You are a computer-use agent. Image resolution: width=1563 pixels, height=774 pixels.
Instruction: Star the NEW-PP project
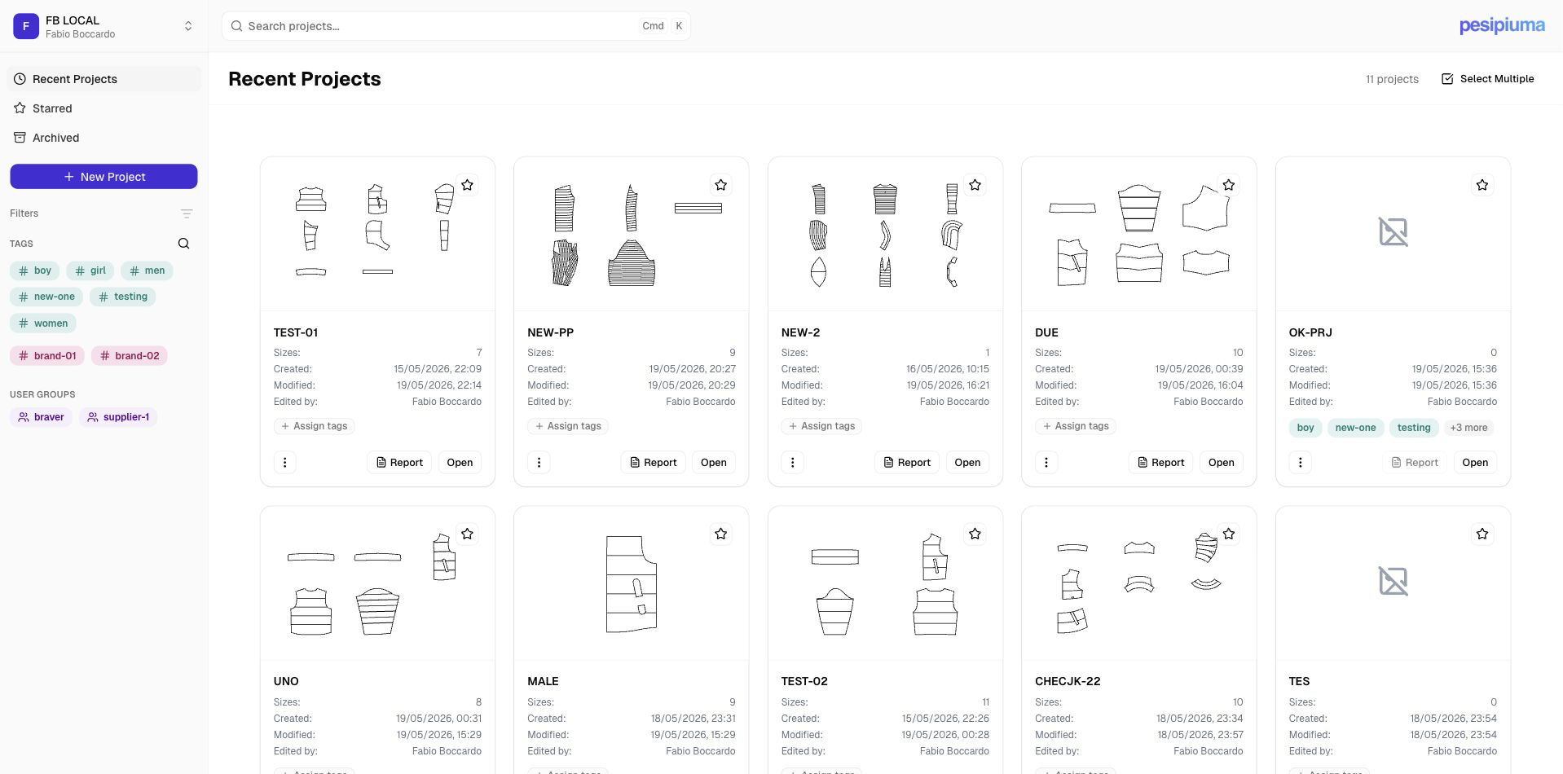pyautogui.click(x=721, y=185)
